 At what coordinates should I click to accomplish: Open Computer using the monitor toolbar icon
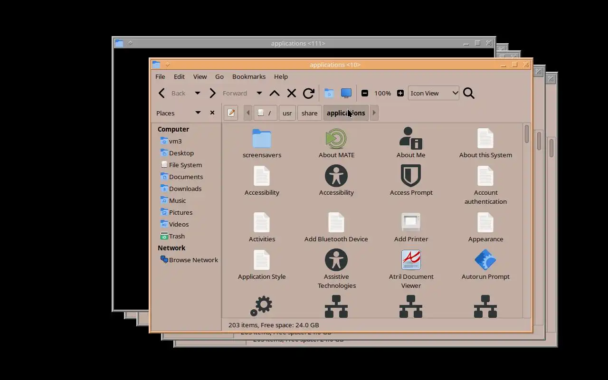[346, 93]
